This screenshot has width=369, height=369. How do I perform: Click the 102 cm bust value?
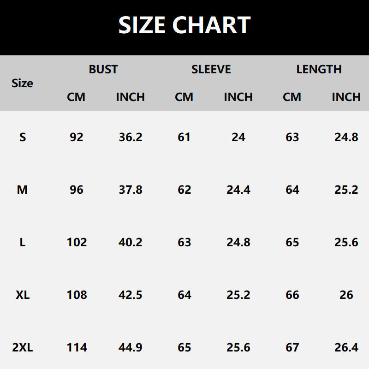77,242
